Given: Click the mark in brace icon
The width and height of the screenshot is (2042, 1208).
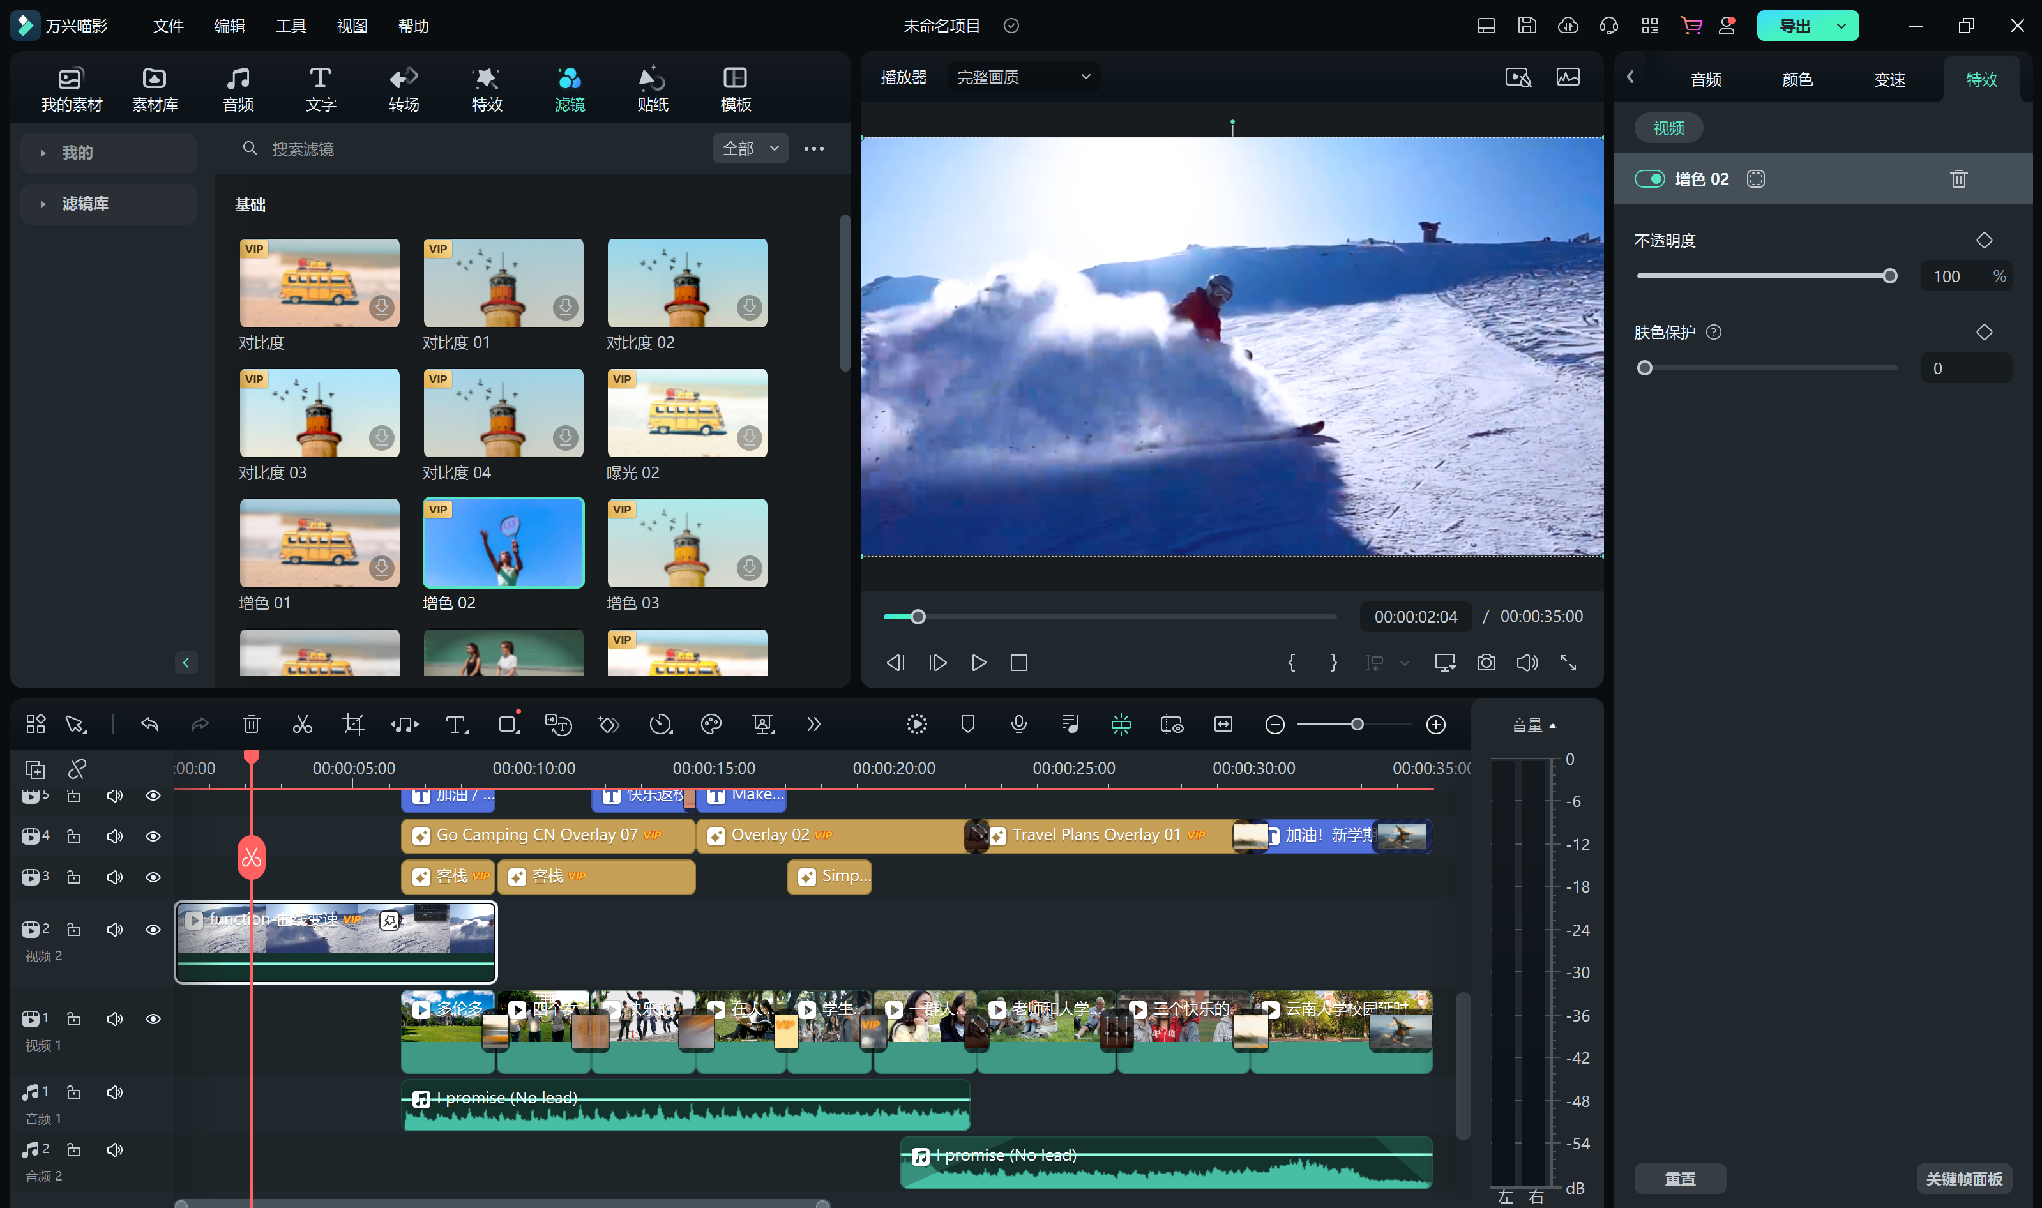Looking at the screenshot, I should [1292, 663].
